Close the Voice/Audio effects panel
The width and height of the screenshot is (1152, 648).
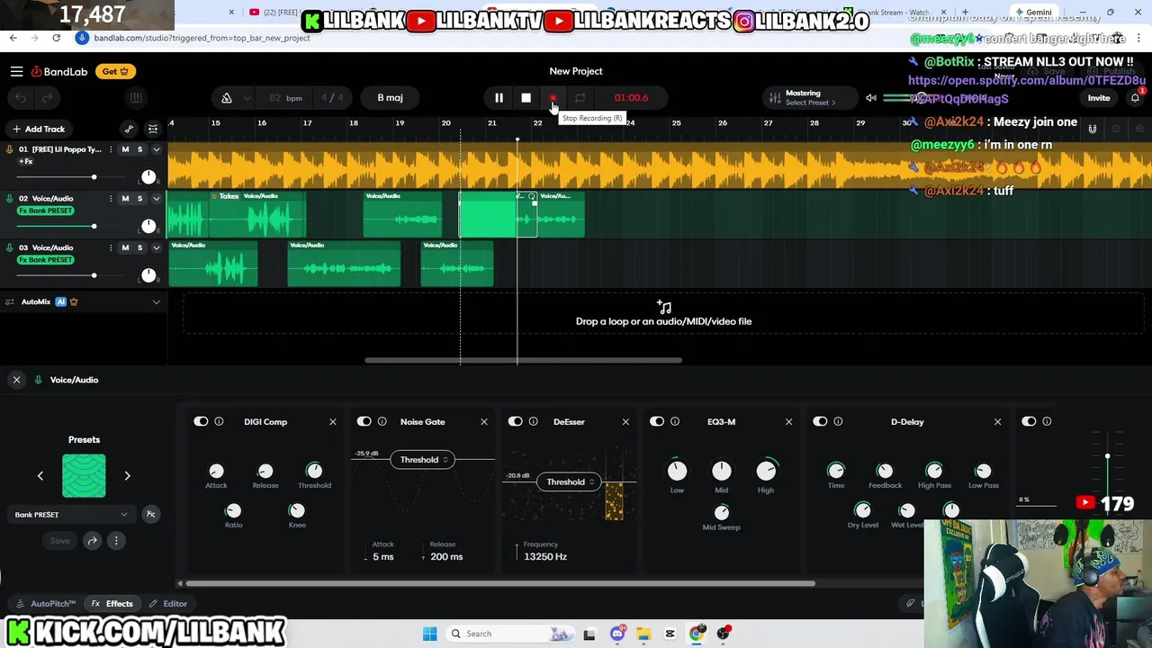coord(16,380)
